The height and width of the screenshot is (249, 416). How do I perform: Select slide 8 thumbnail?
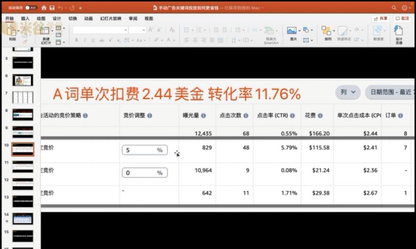click(x=23, y=115)
